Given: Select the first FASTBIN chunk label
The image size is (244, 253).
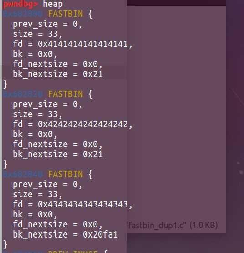Looking at the screenshot, I should [66, 14].
